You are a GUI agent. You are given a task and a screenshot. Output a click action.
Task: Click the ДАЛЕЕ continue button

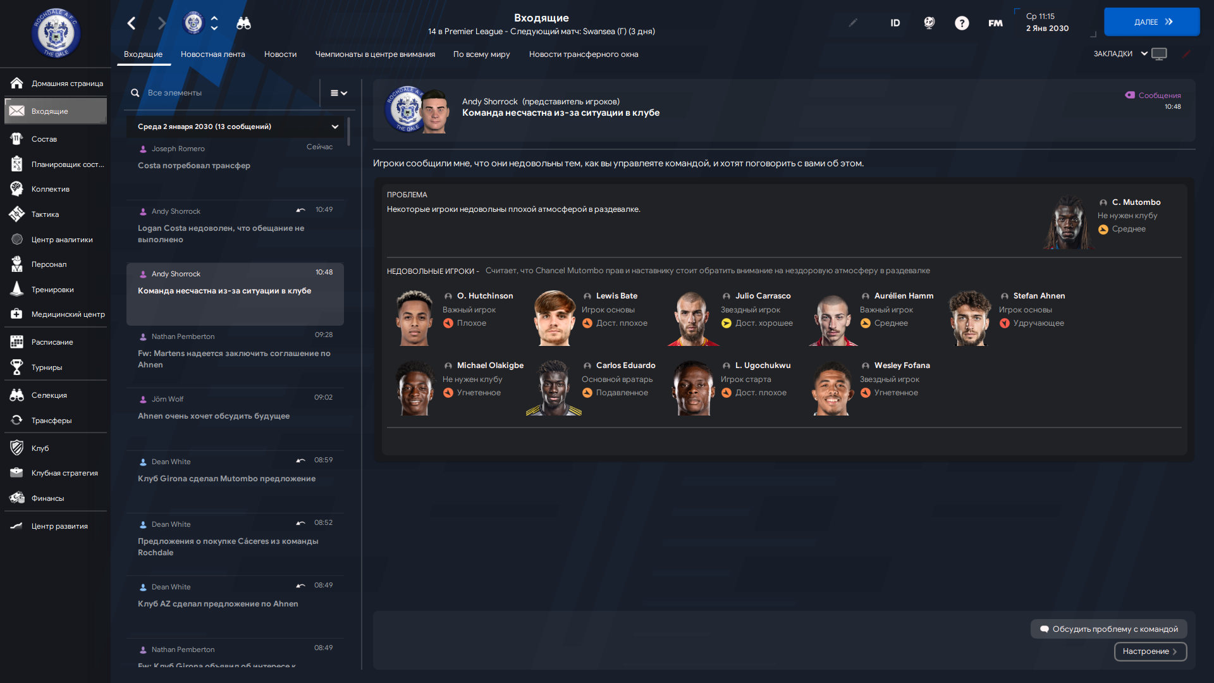[x=1152, y=22]
